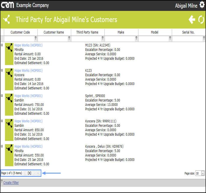Click the green icon of the Kyocera Delux record
The height and width of the screenshot is (193, 206).
click(9, 155)
